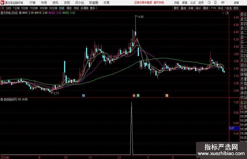Click the MA20: 3.45 value label

(x=55, y=13)
